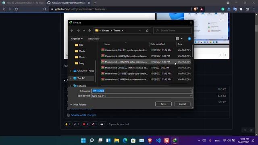The width and height of the screenshot is (258, 145).
Task: Open the Organize menu
Action: point(77,39)
